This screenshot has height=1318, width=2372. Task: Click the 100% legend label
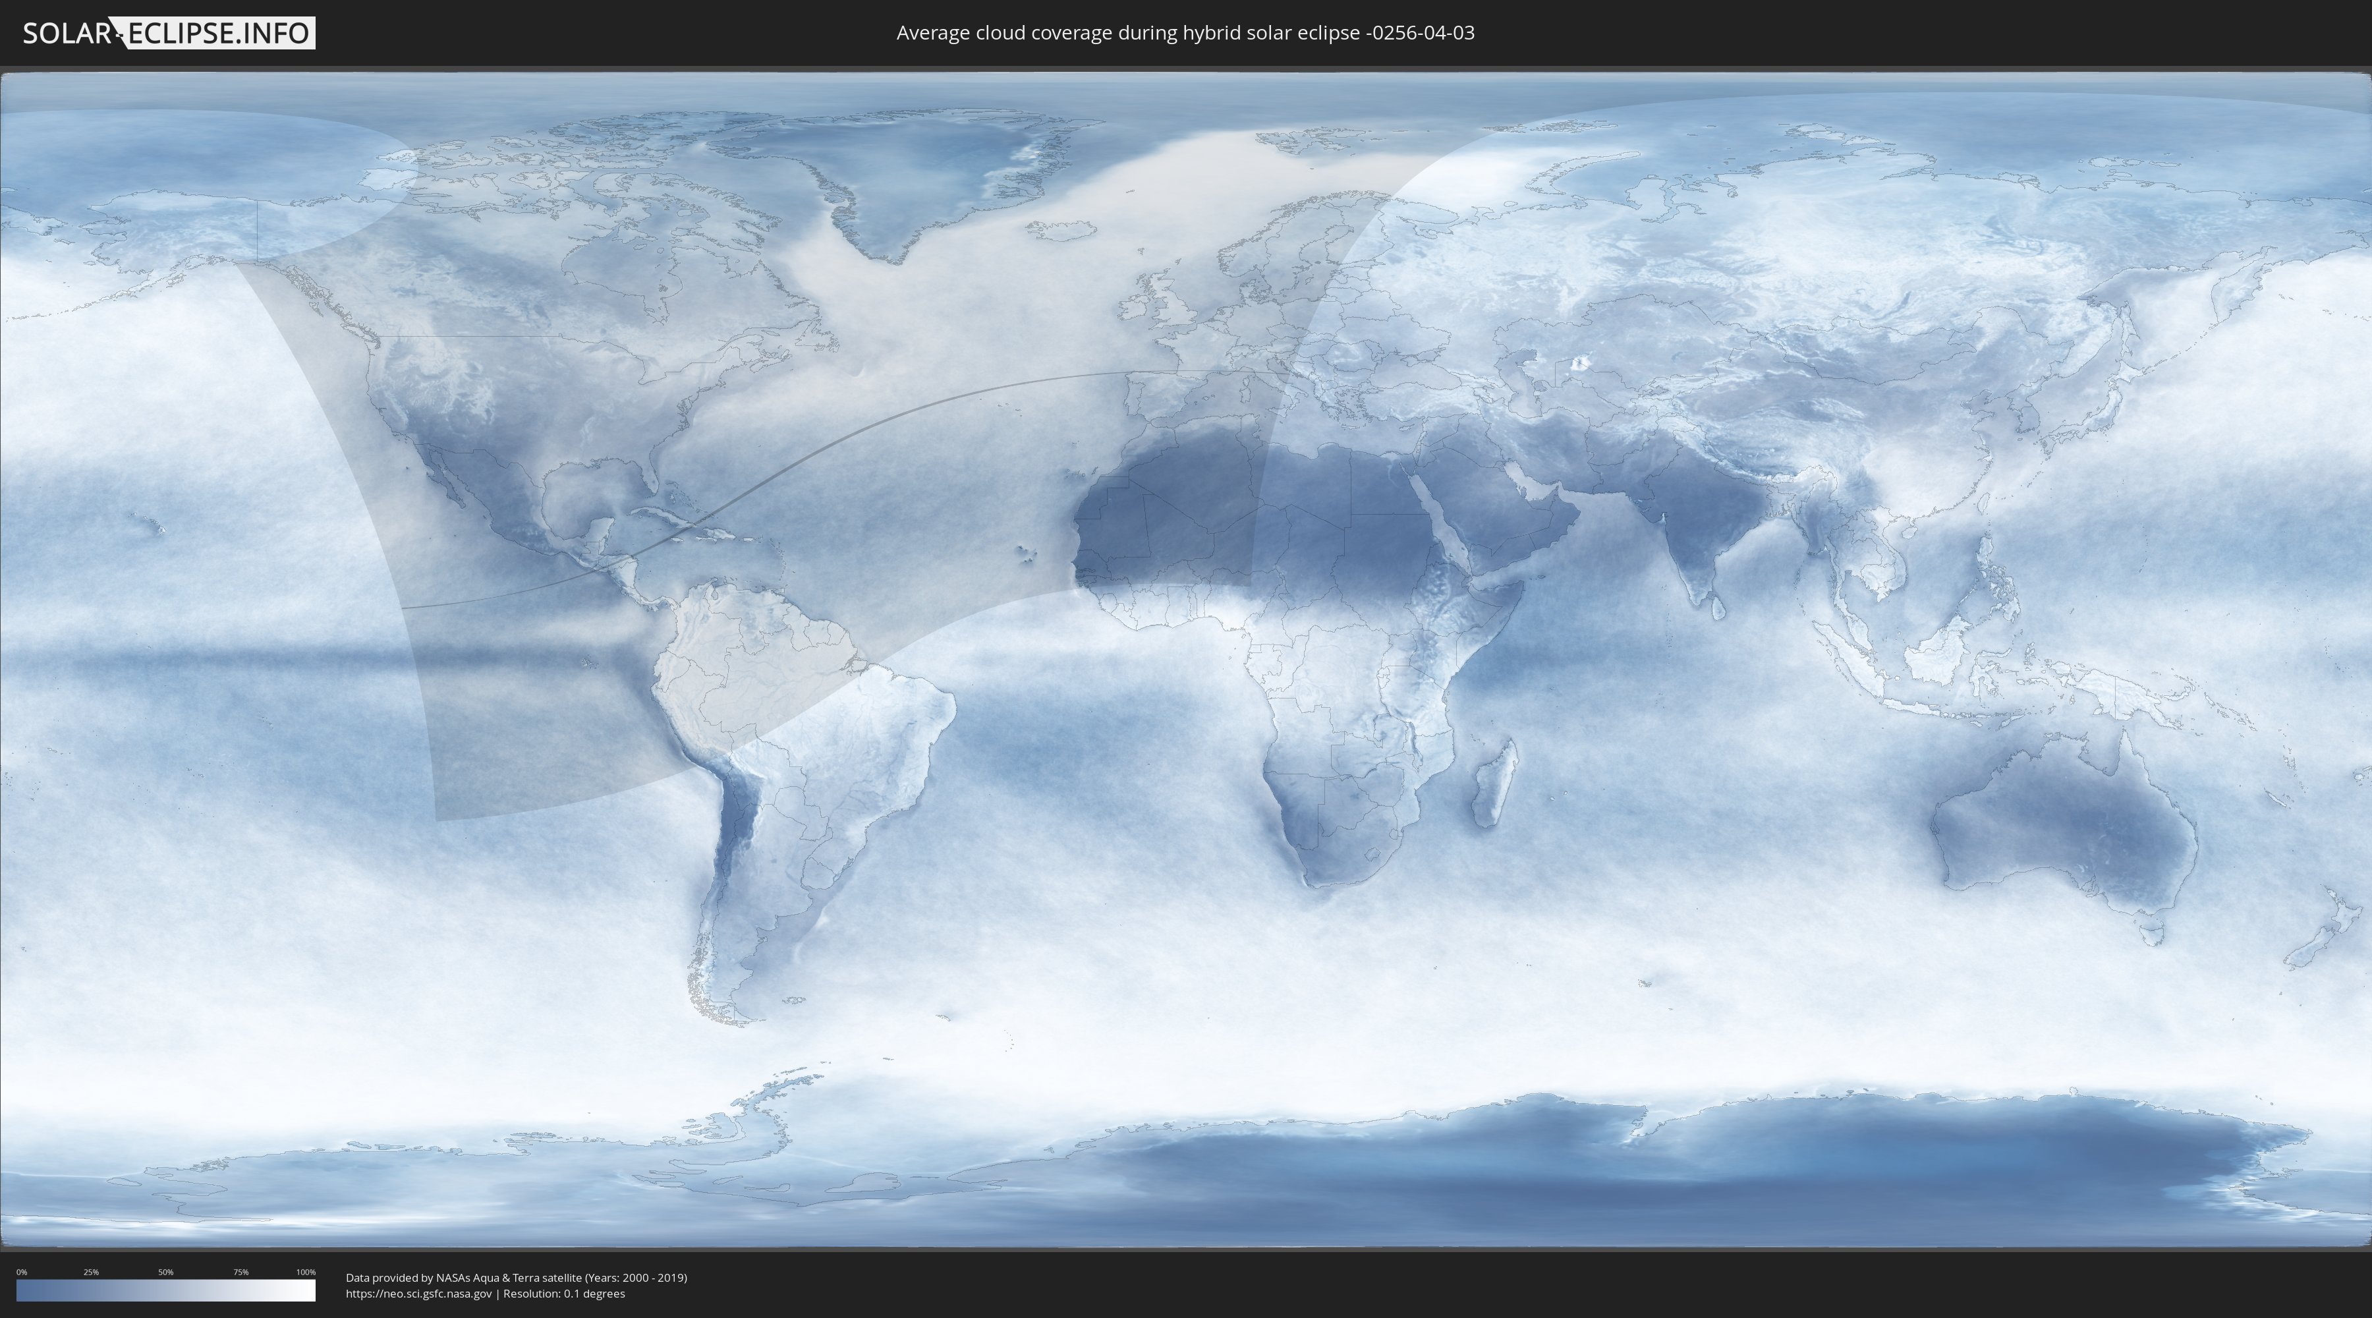(x=306, y=1272)
